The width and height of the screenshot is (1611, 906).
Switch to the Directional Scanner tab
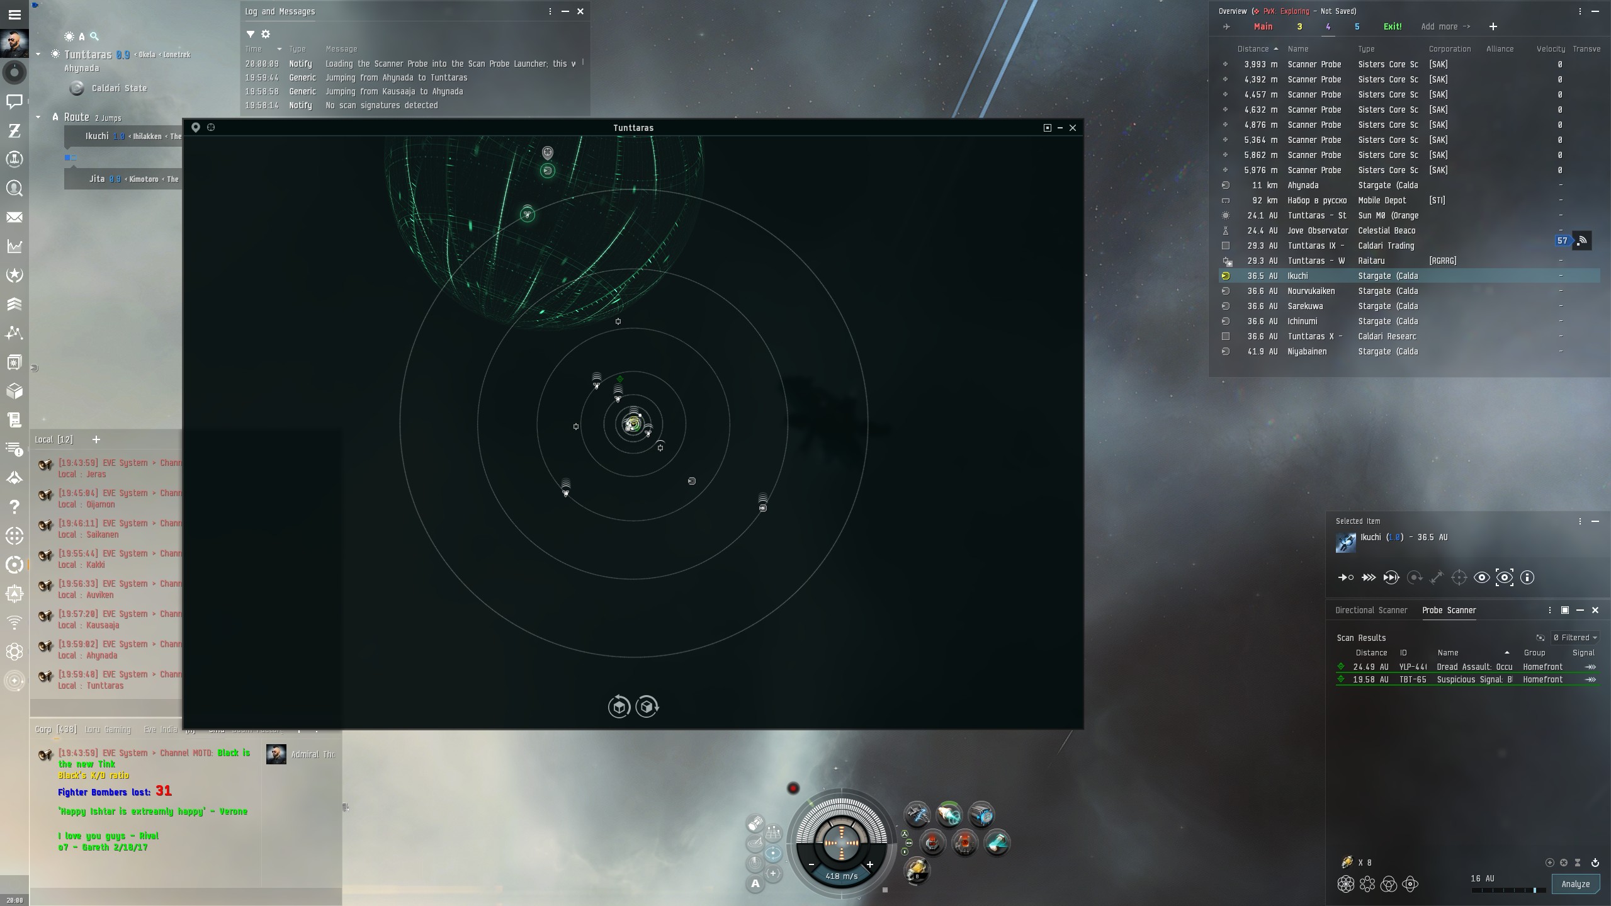1371,610
